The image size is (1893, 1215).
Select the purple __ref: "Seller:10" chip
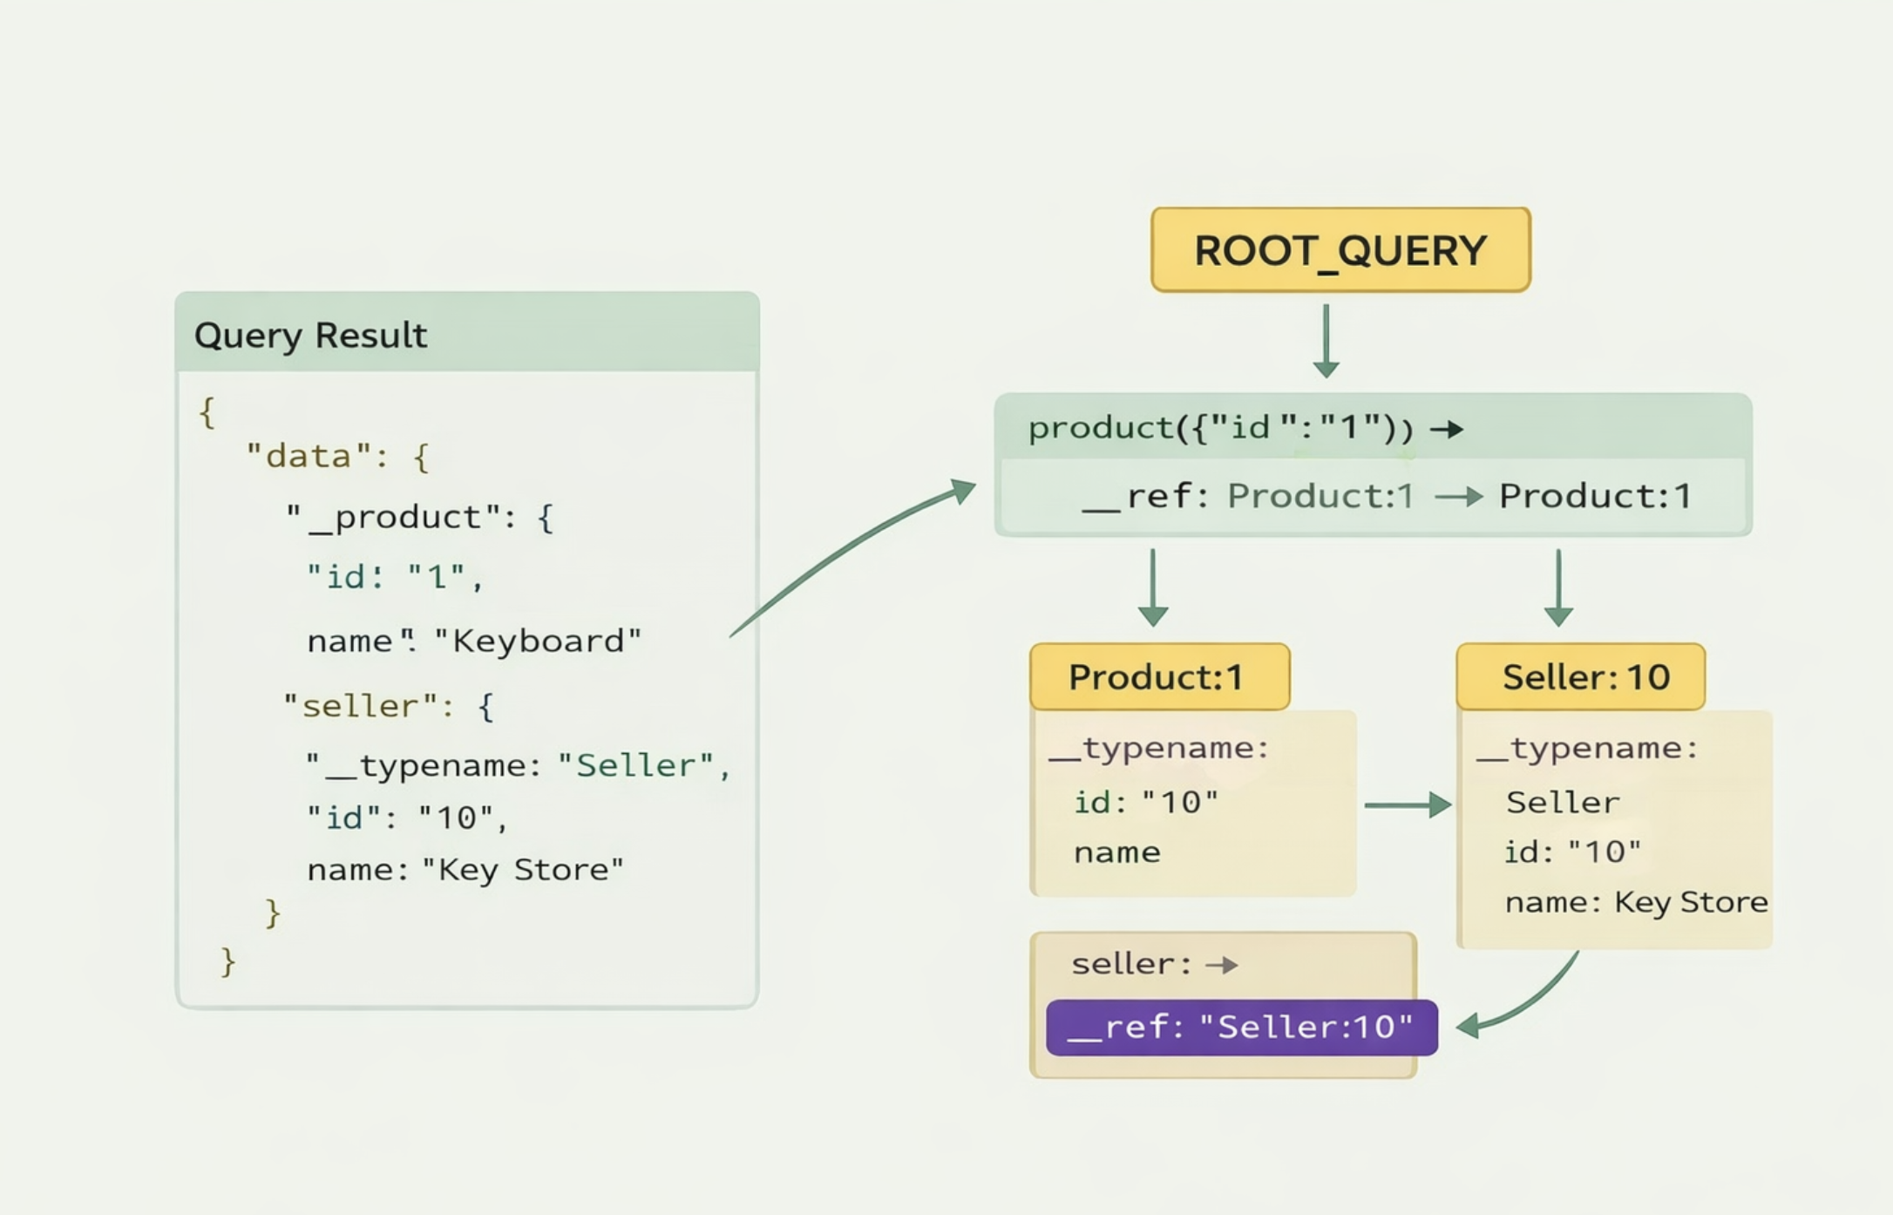click(x=1242, y=1028)
